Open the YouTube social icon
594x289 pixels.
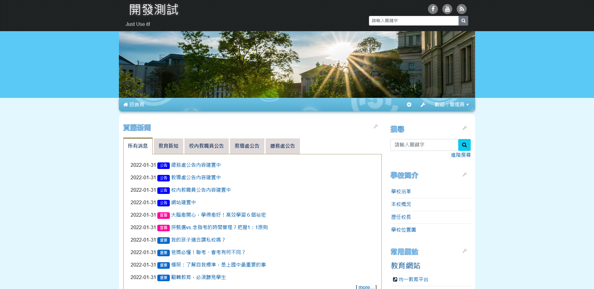click(x=447, y=9)
